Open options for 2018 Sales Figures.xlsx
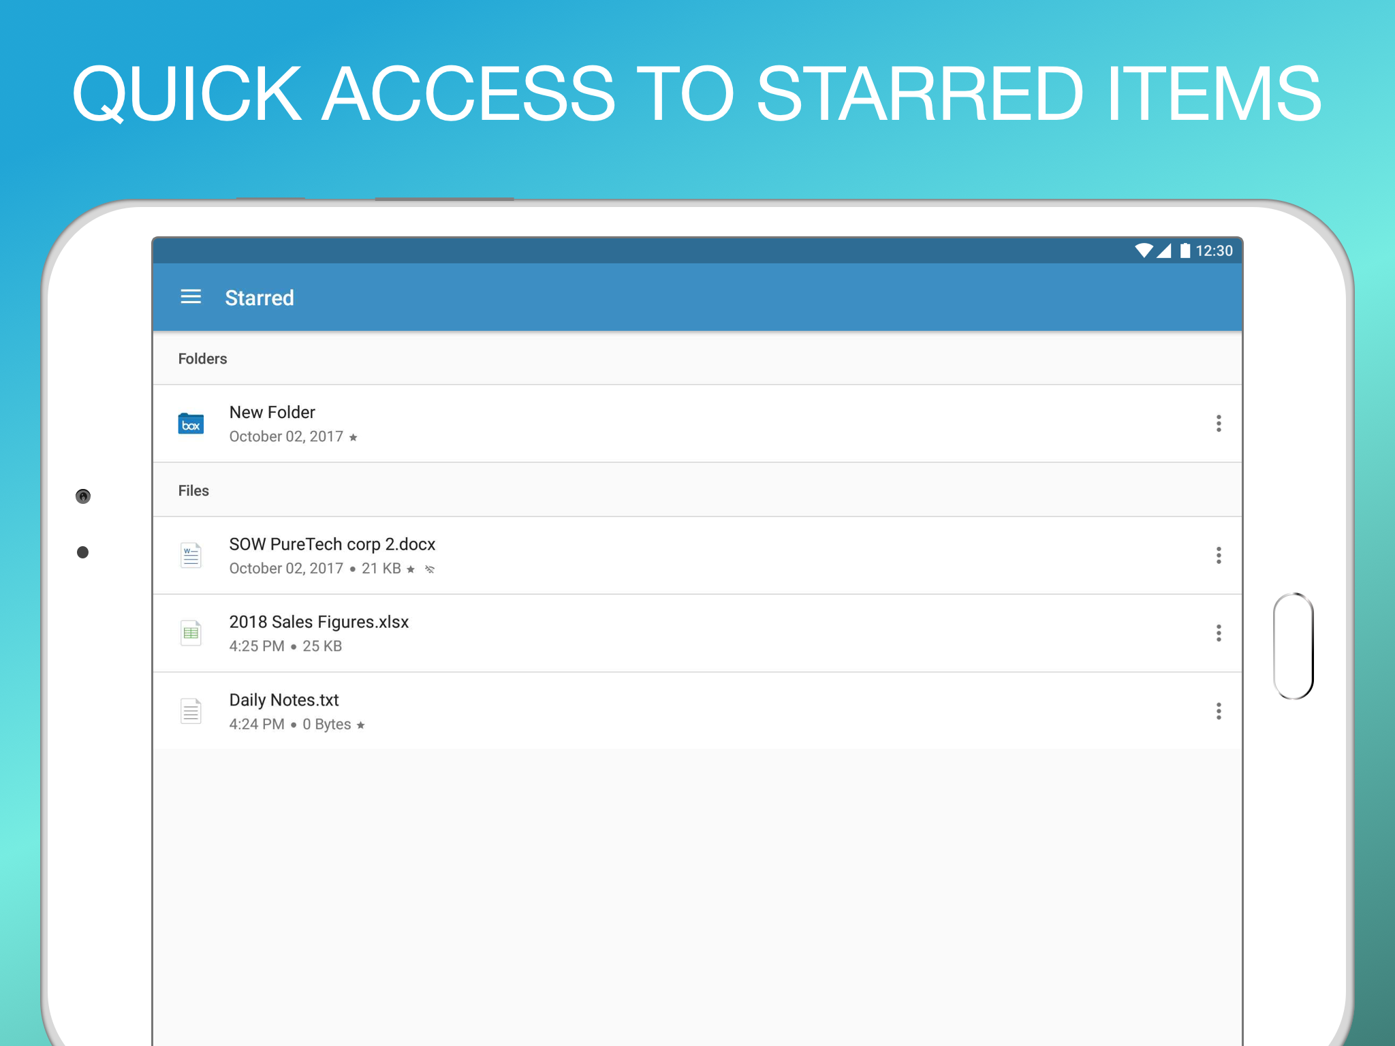Image resolution: width=1395 pixels, height=1046 pixels. coord(1219,633)
